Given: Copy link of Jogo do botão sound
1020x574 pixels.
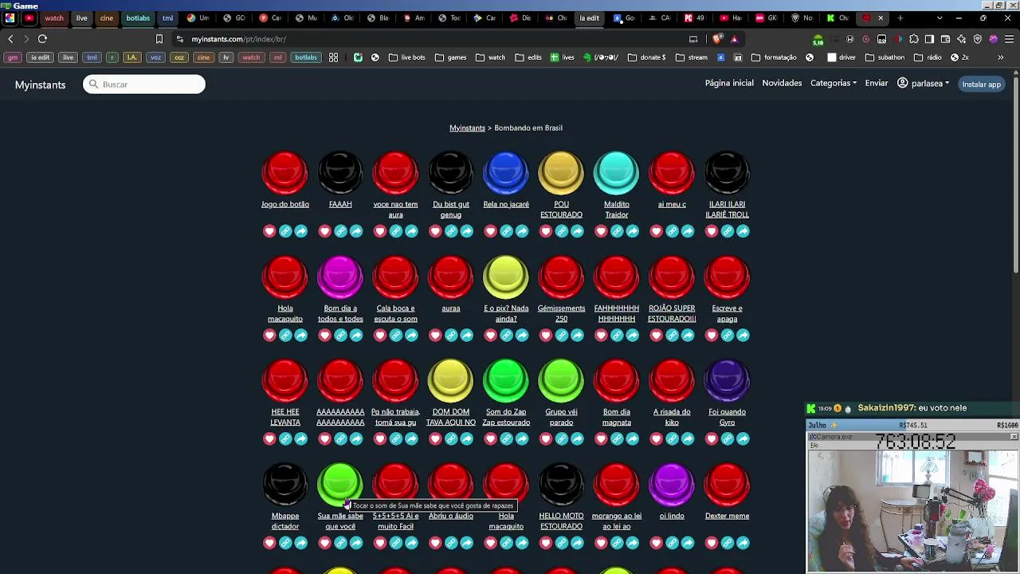Looking at the screenshot, I should click(x=285, y=231).
